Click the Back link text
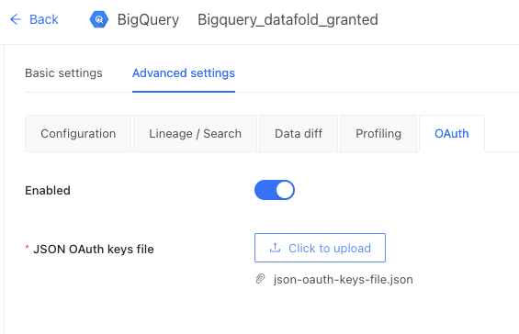This screenshot has height=334, width=519. point(44,19)
